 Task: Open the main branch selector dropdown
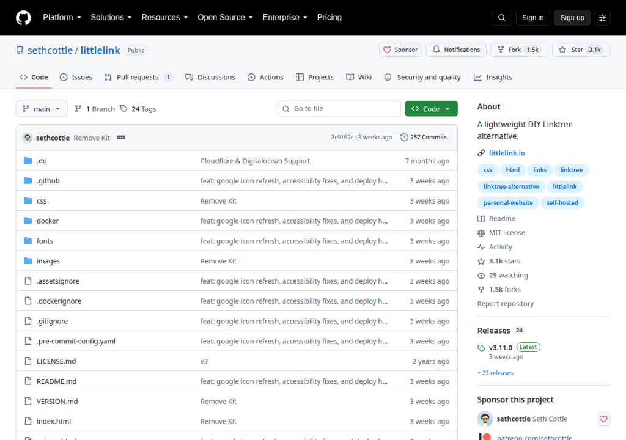42,109
